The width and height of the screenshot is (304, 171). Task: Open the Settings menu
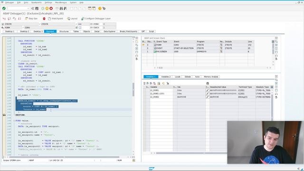pyautogui.click(x=48, y=2)
